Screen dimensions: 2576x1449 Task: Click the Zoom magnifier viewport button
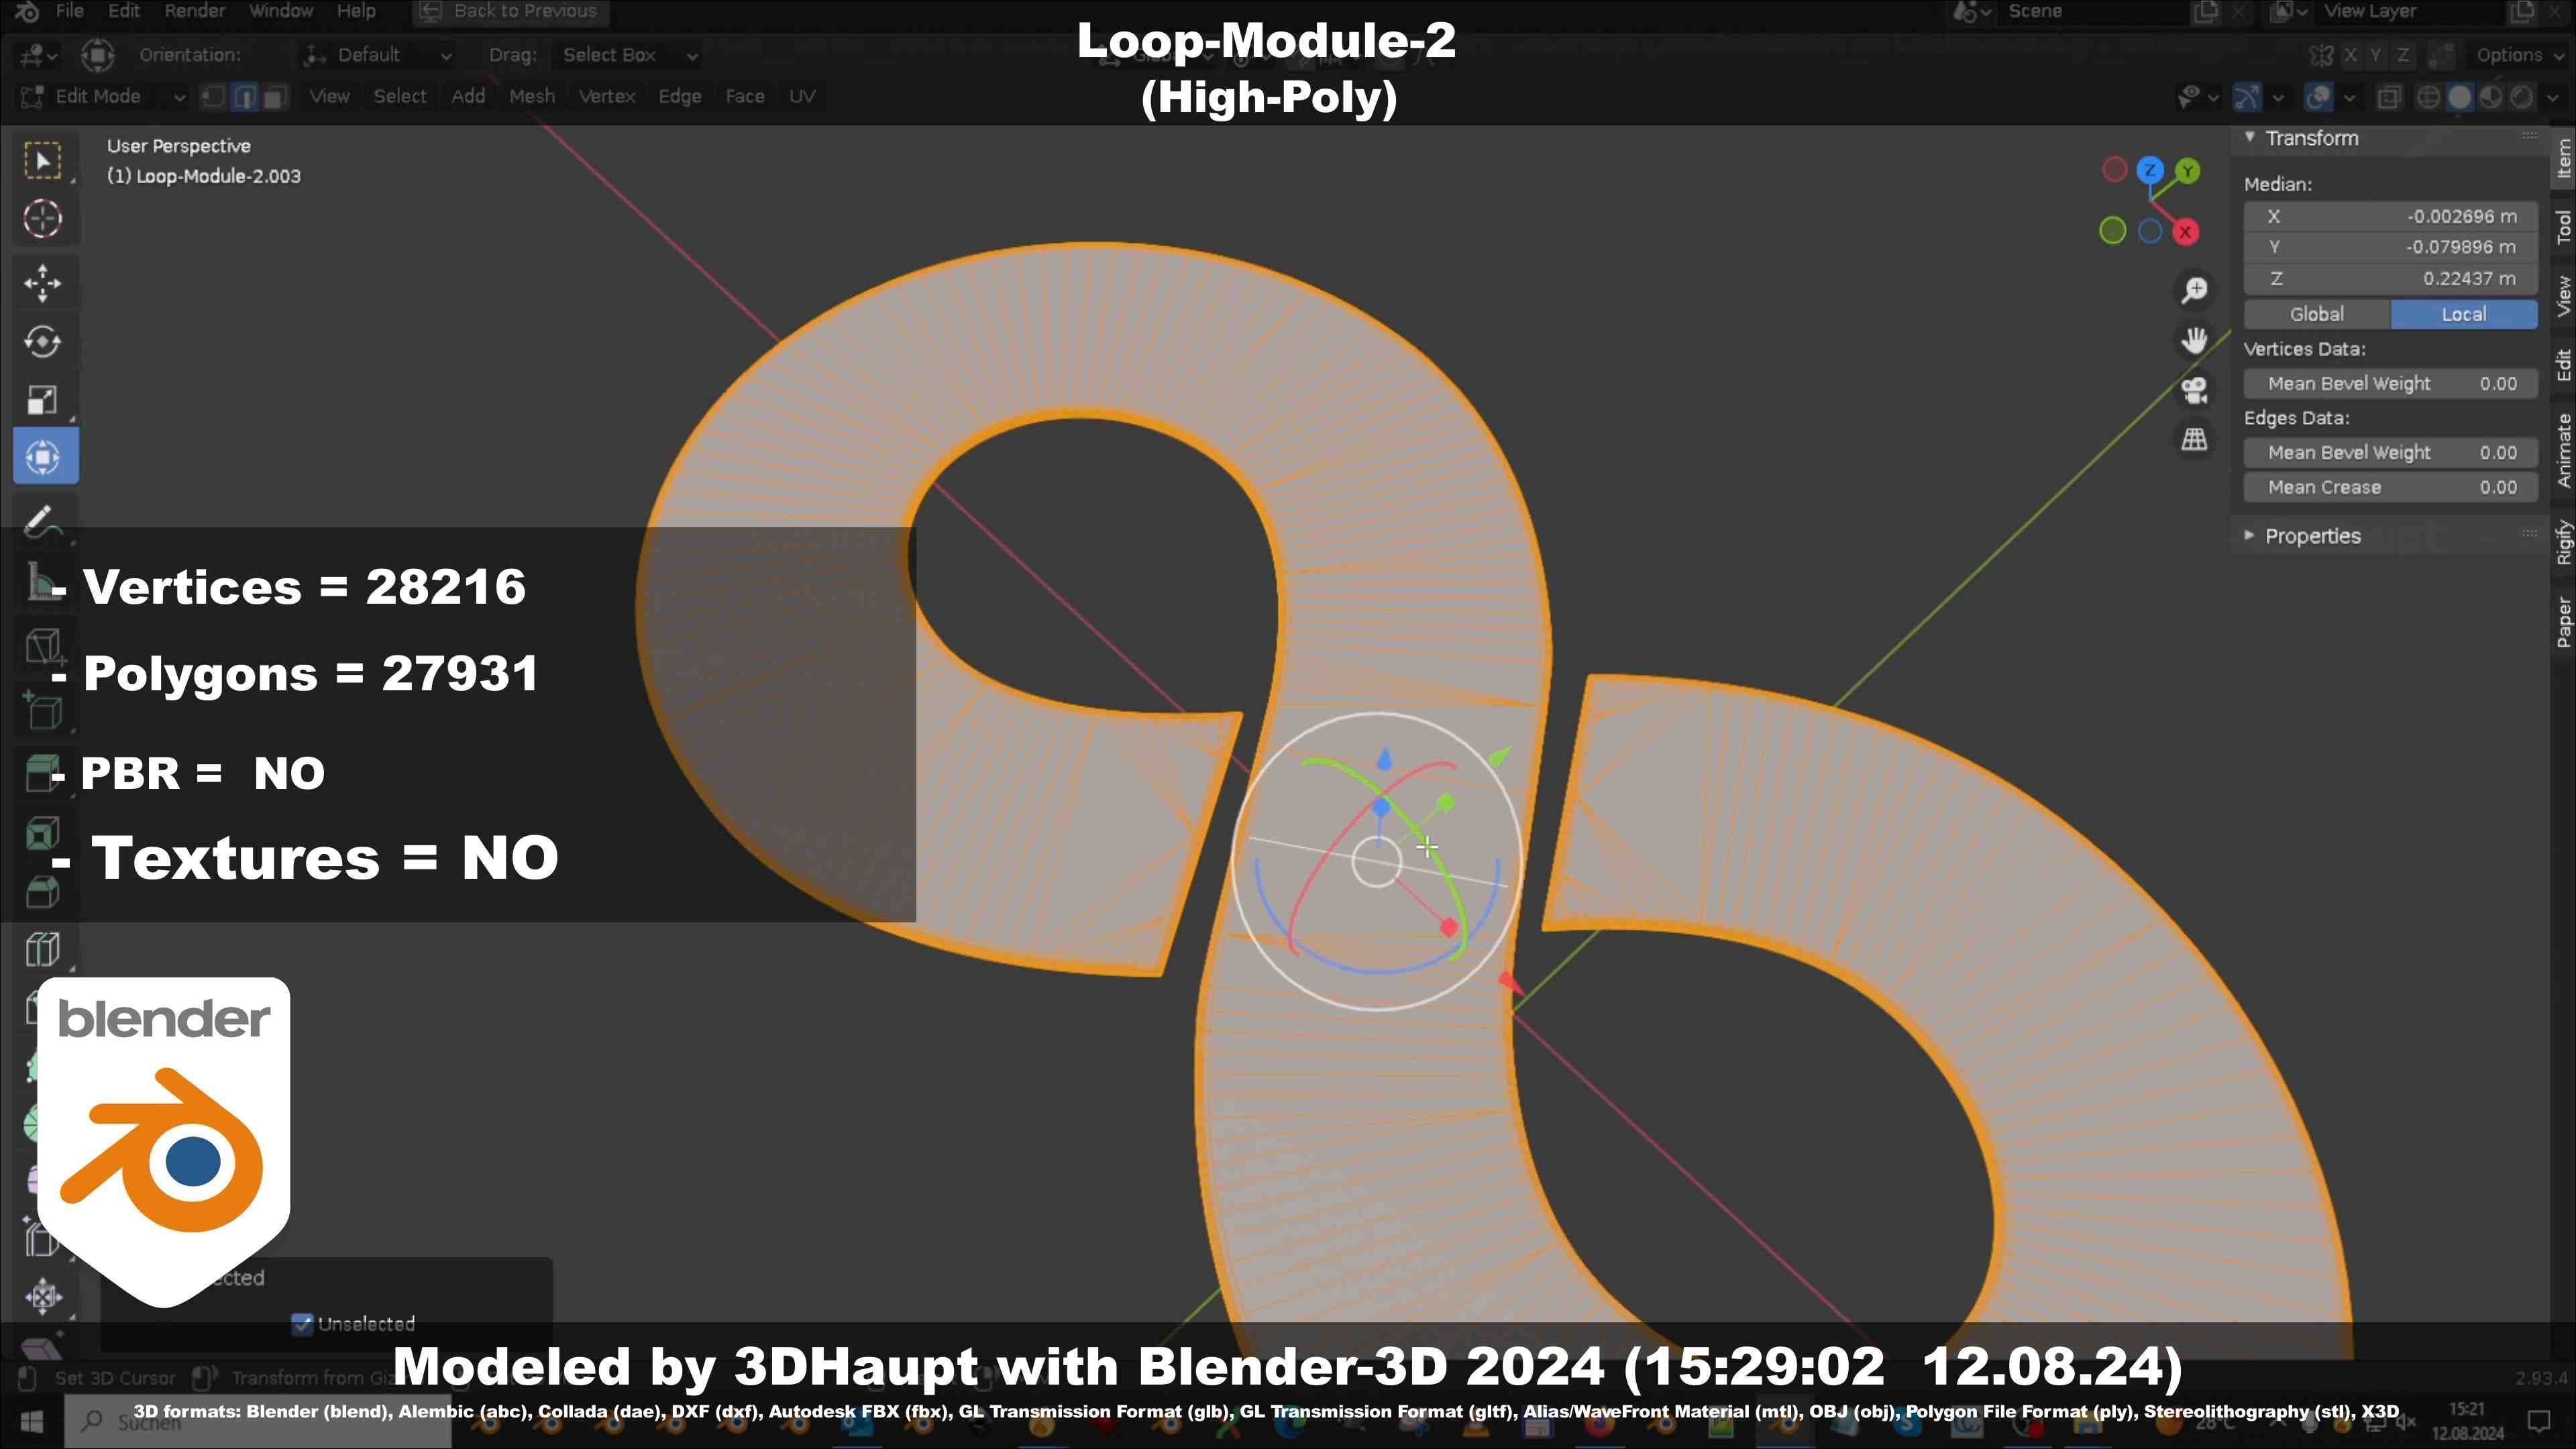2194,291
